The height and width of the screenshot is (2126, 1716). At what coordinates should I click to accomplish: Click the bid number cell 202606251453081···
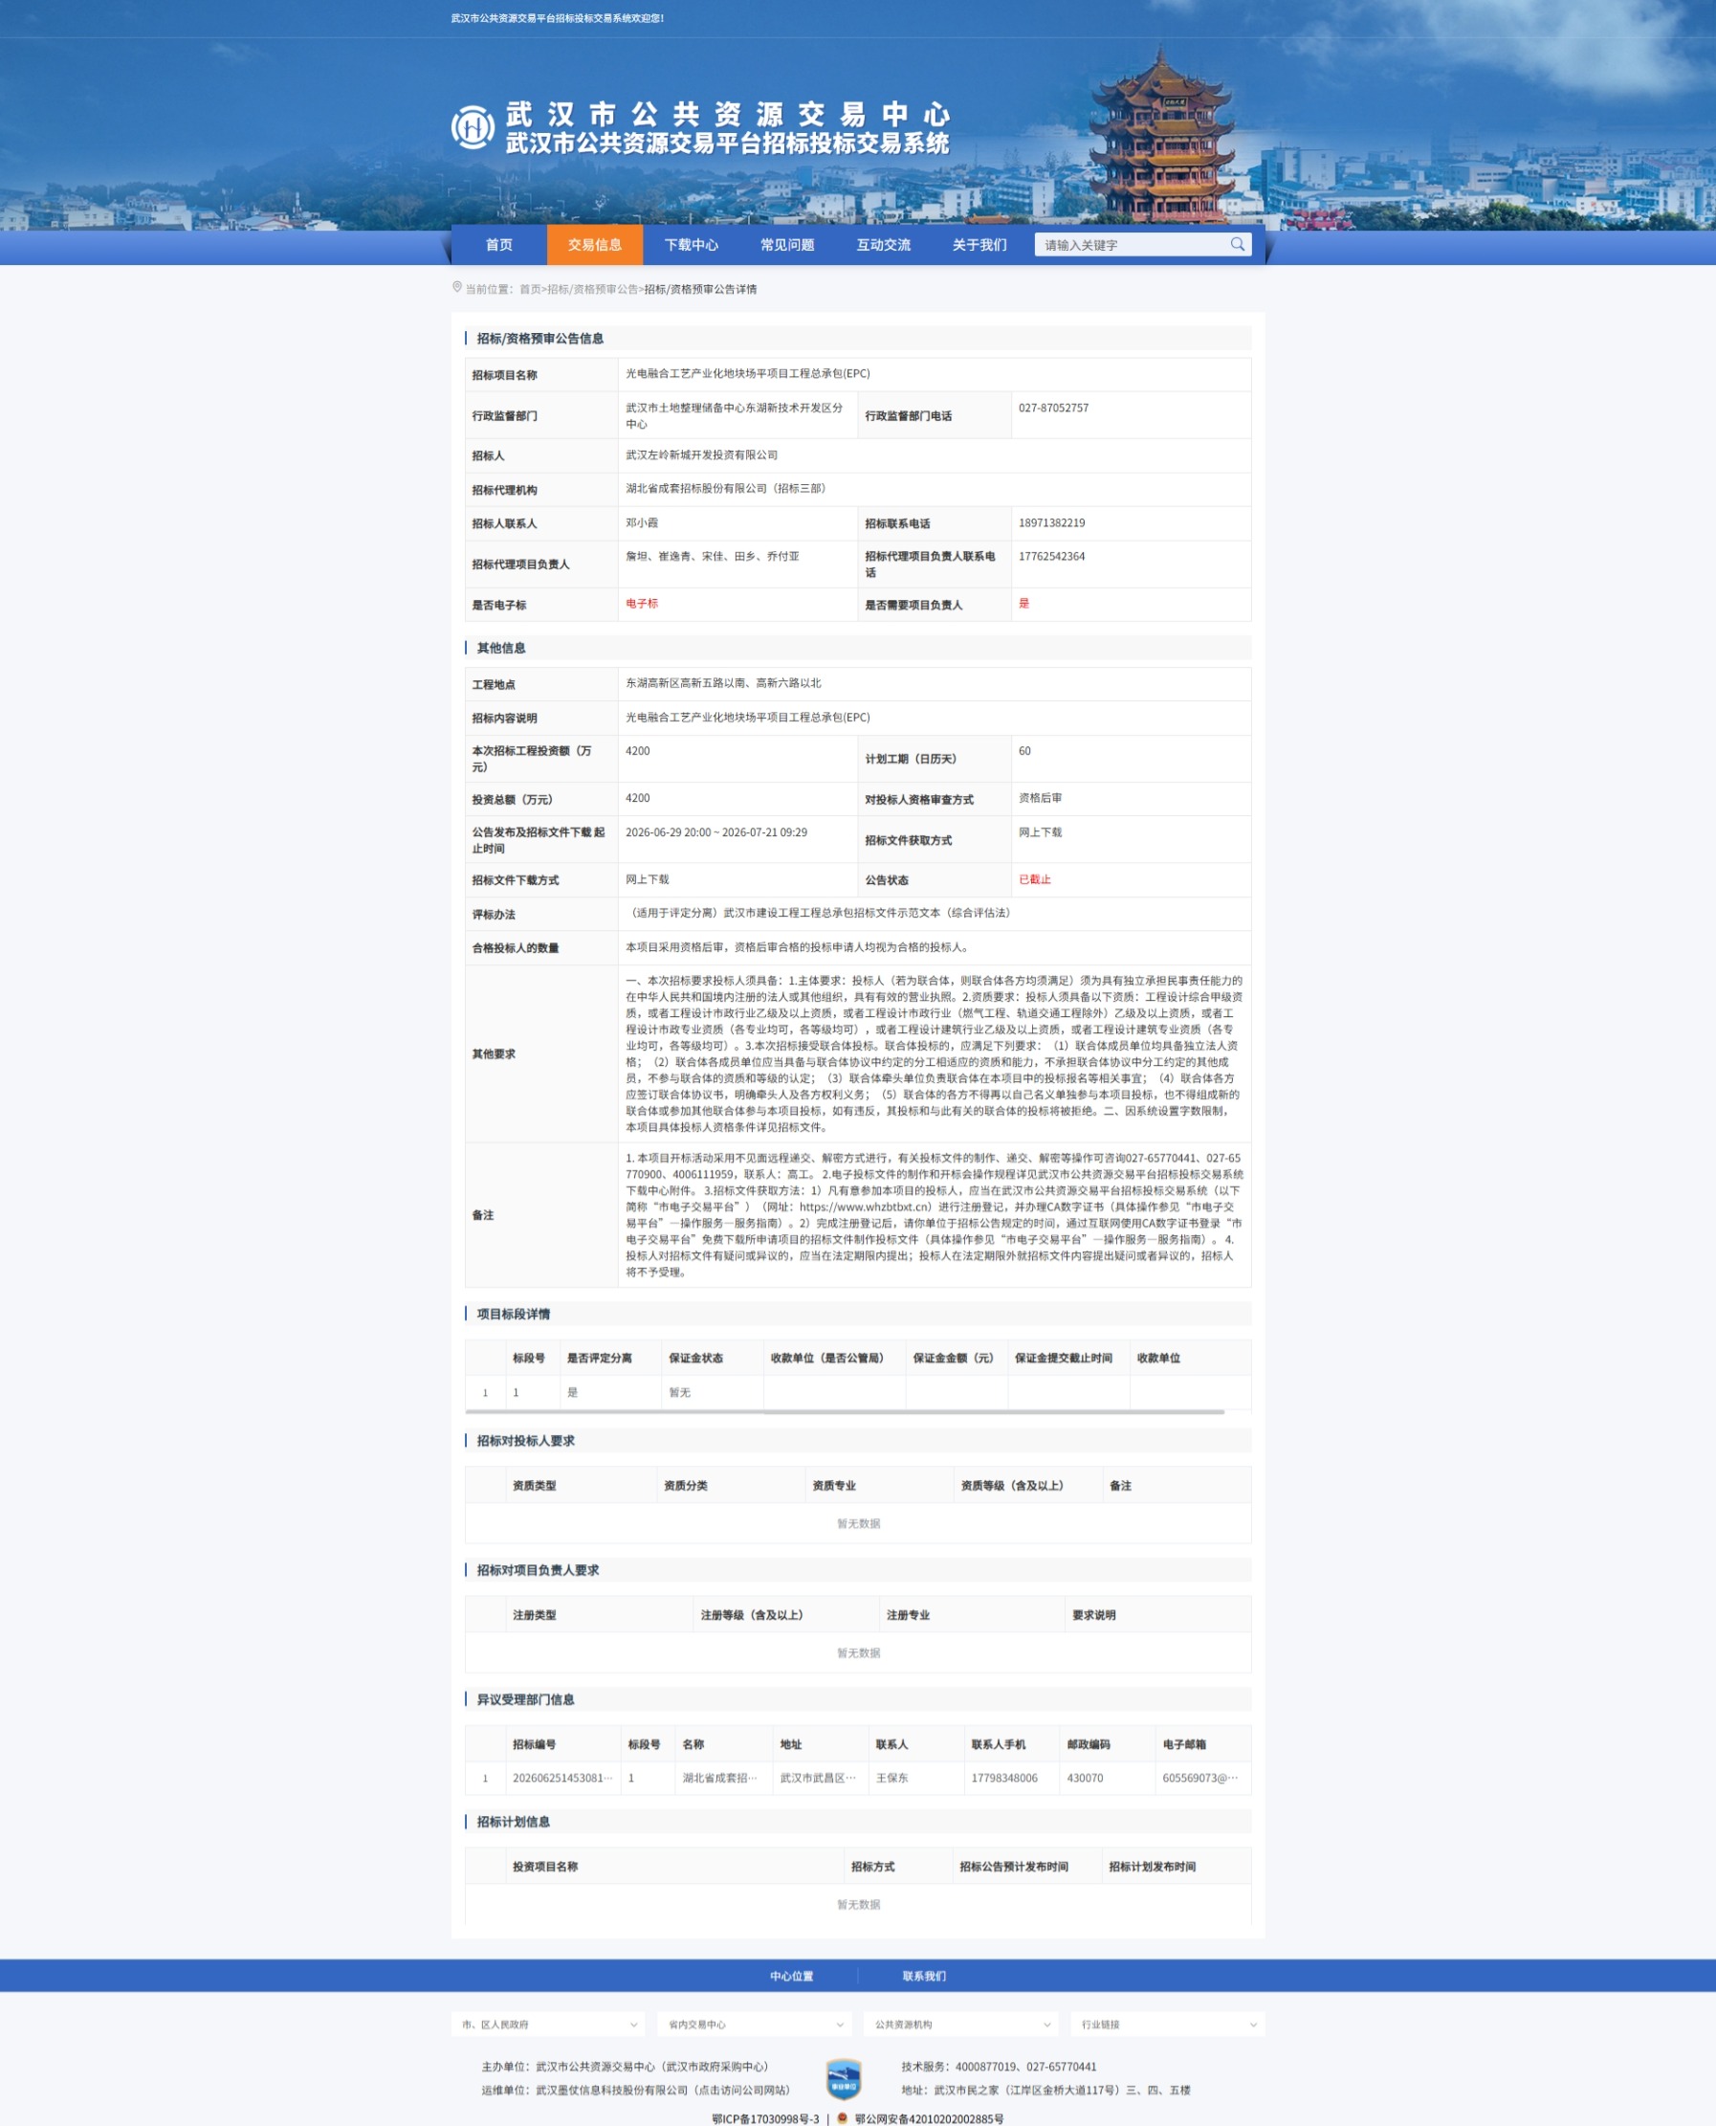[562, 1778]
